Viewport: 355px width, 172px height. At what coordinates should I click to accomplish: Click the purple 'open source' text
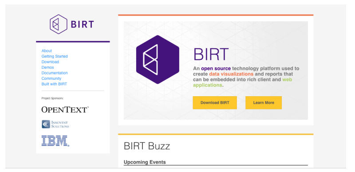[x=216, y=68]
